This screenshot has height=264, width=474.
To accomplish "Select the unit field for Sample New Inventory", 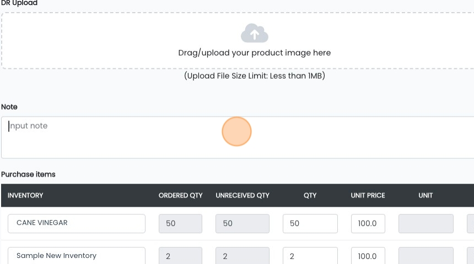I will [425, 256].
